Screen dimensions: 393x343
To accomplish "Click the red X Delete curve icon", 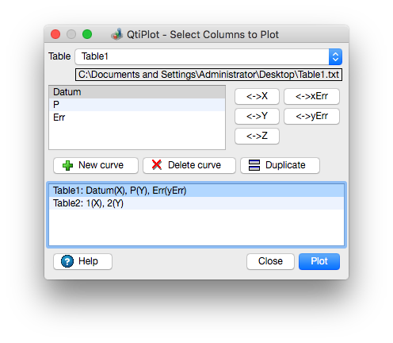I will coord(157,164).
